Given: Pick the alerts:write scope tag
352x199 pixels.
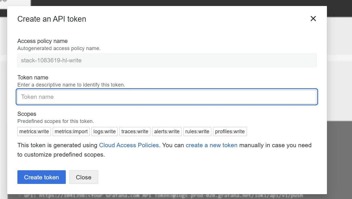Looking at the screenshot, I should (x=167, y=132).
